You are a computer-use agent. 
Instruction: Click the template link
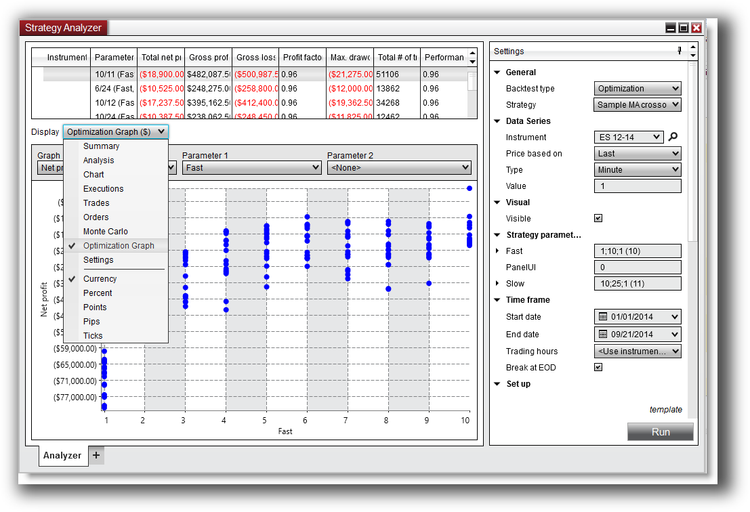point(666,409)
